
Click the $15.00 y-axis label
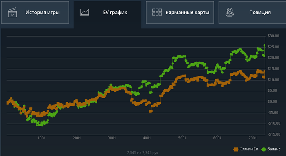(273, 69)
